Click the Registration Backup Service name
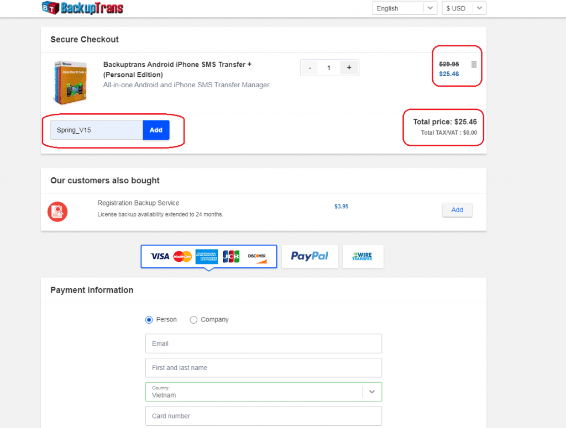The image size is (566, 428). [x=138, y=203]
